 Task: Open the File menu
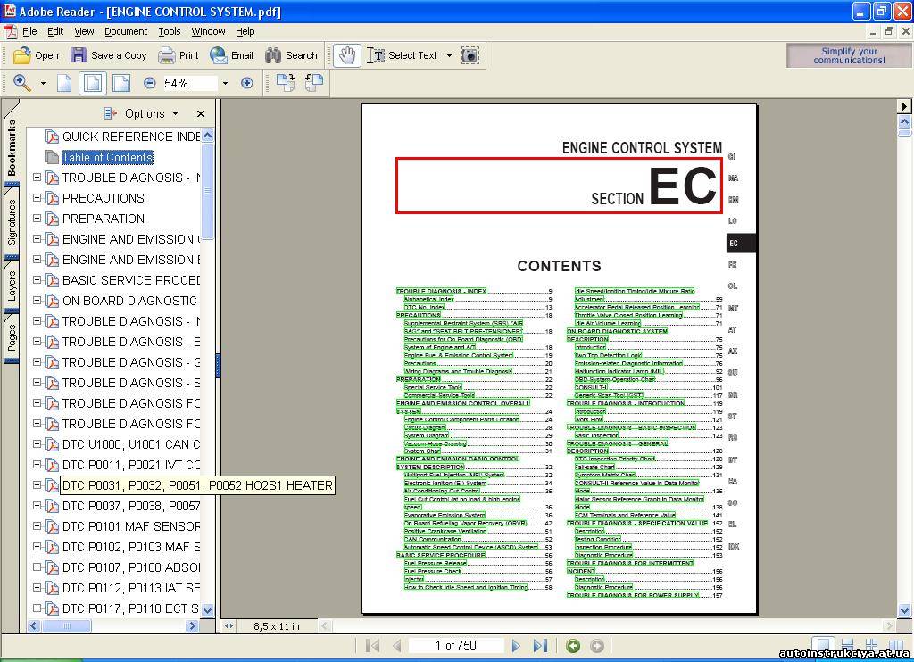point(29,31)
